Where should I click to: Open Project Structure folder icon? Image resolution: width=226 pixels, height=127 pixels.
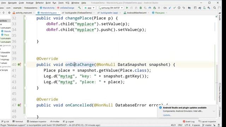pyautogui.click(x=189, y=8)
